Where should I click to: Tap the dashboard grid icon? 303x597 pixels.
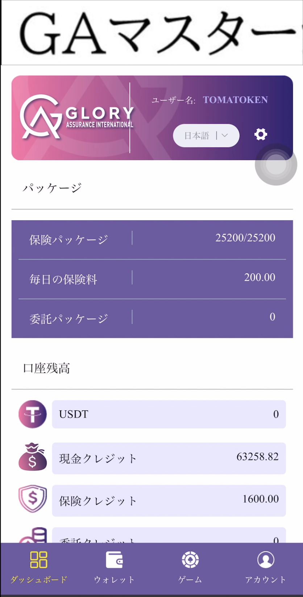click(x=38, y=560)
